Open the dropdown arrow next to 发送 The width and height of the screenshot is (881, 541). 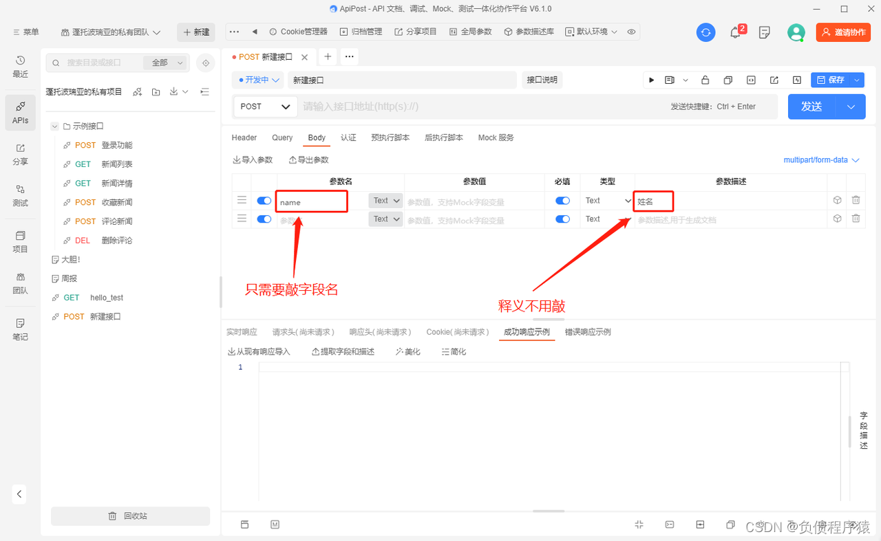click(x=851, y=107)
